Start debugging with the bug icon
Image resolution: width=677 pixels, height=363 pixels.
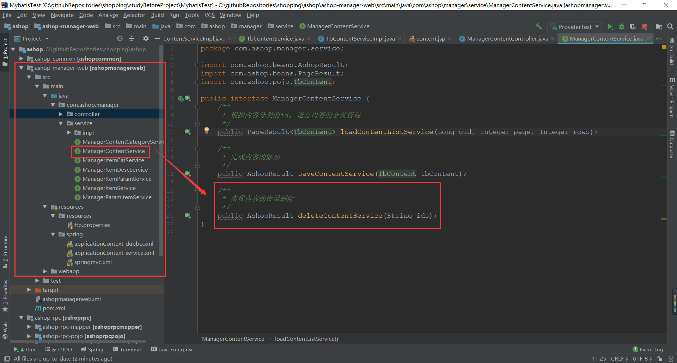pos(622,27)
